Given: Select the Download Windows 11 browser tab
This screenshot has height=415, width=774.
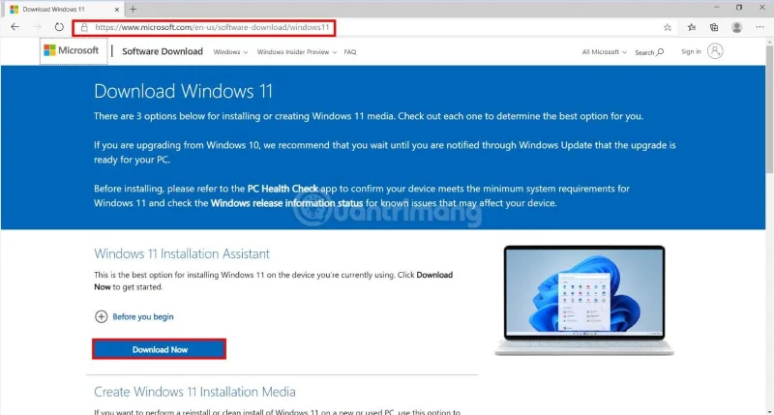Looking at the screenshot, I should 64,10.
